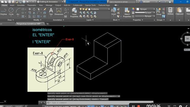Activate the Trim tool
This screenshot has height=107, width=190.
click(39, 9)
